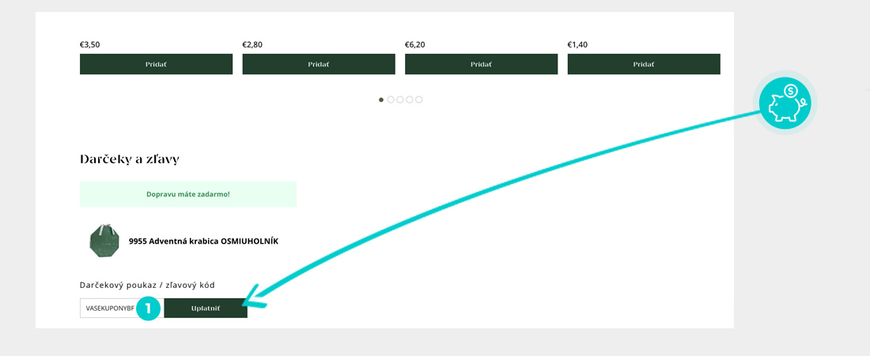
Task: Click the numbered step 1 badge
Action: coord(148,308)
